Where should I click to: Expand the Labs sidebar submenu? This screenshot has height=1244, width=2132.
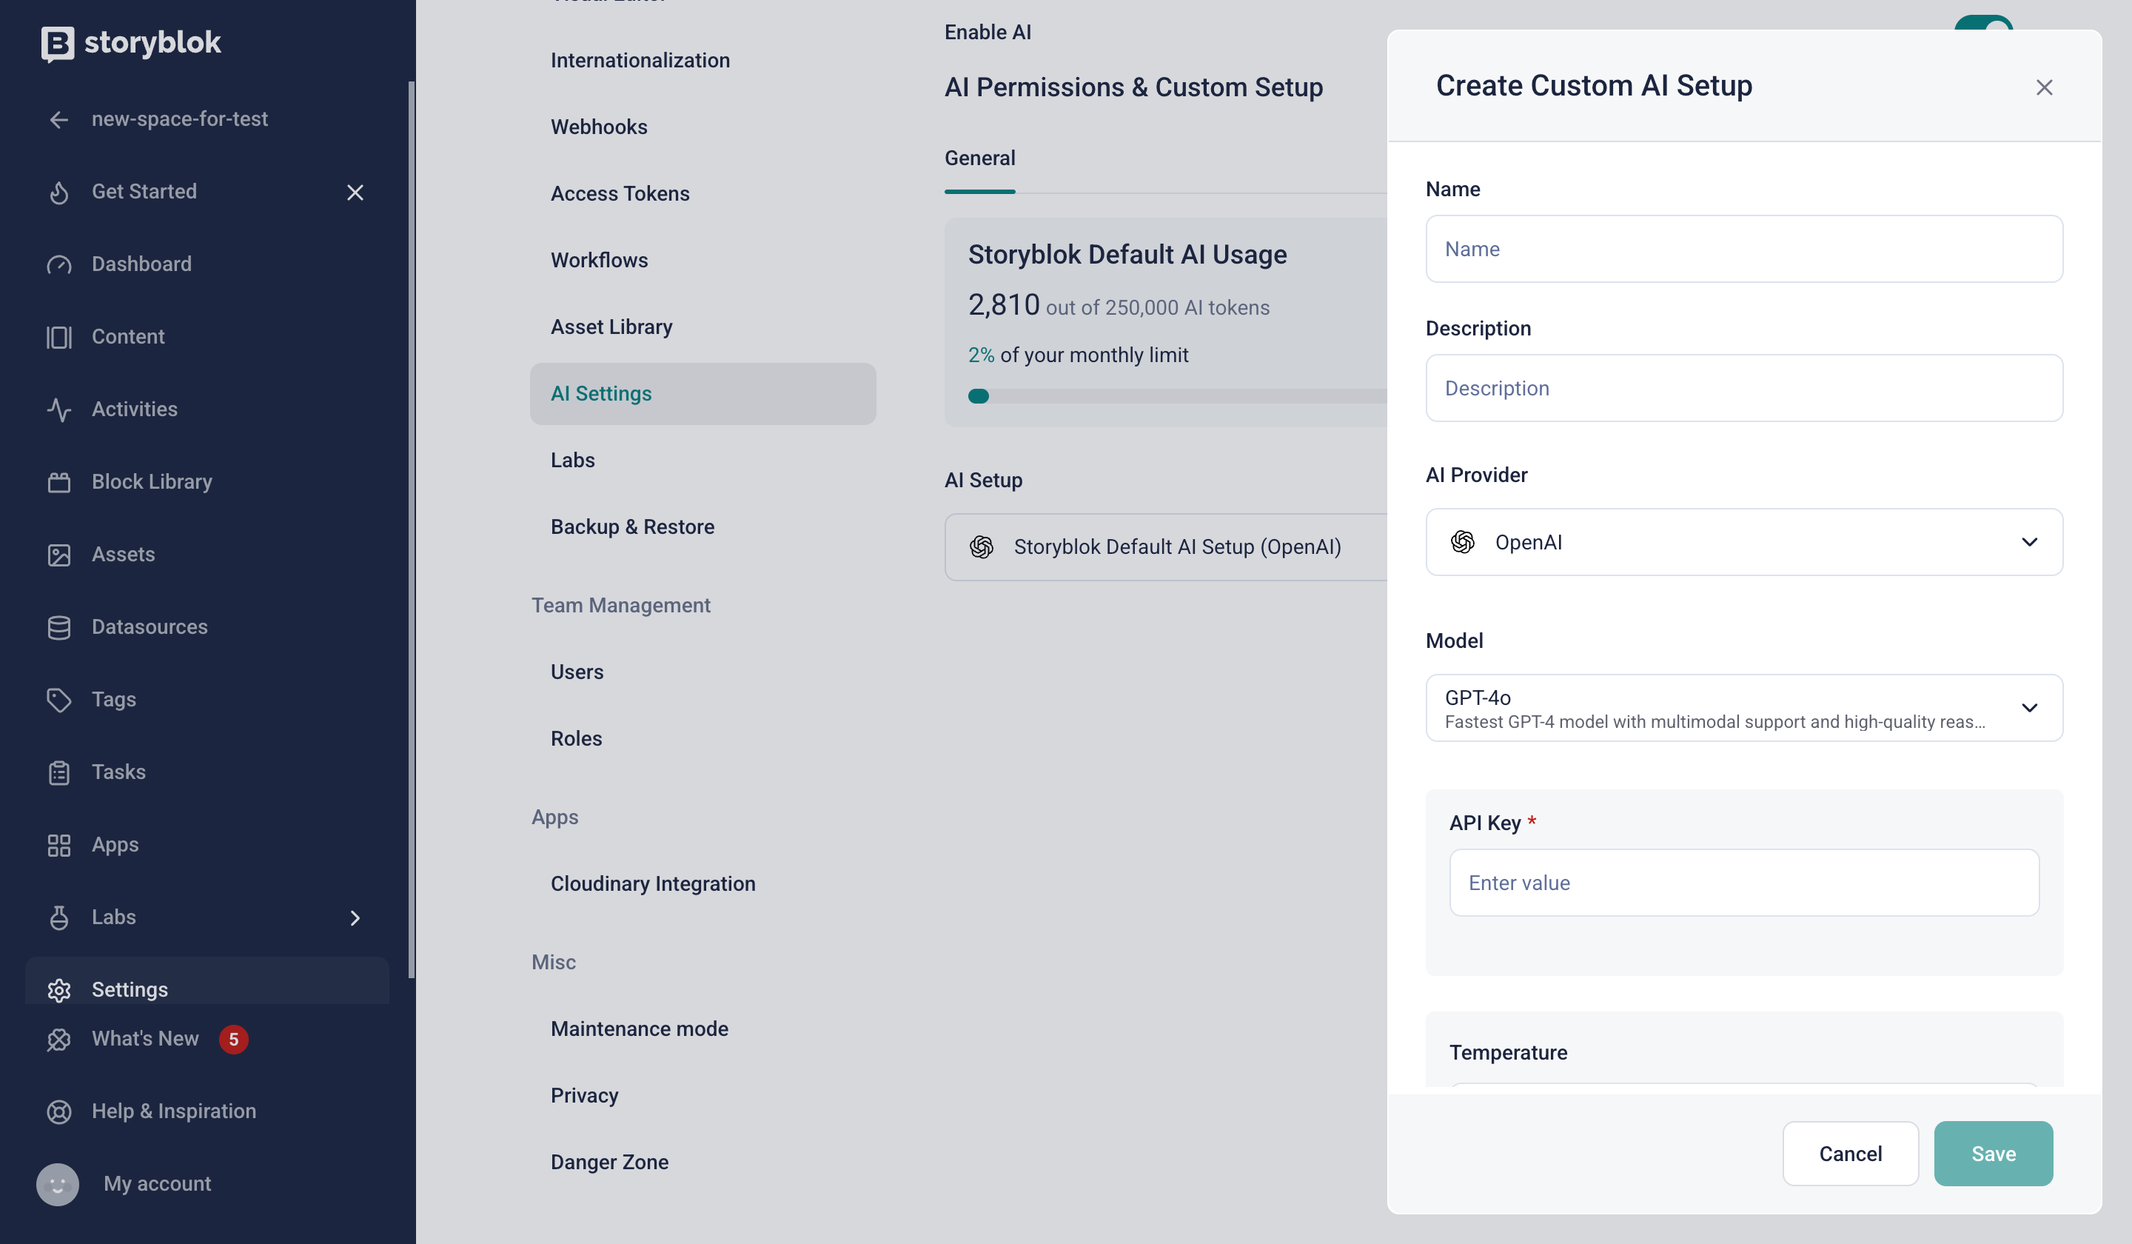pos(355,918)
